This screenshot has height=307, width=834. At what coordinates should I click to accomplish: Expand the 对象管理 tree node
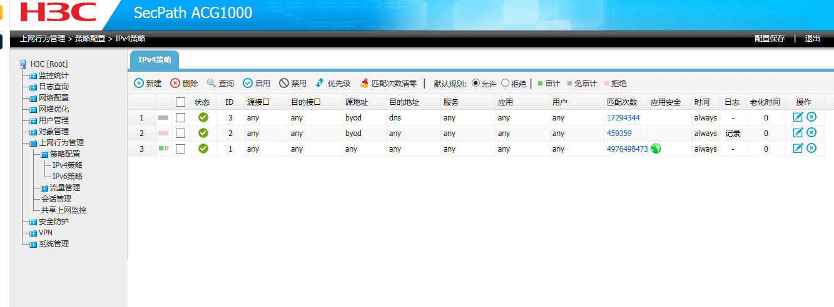click(x=34, y=132)
